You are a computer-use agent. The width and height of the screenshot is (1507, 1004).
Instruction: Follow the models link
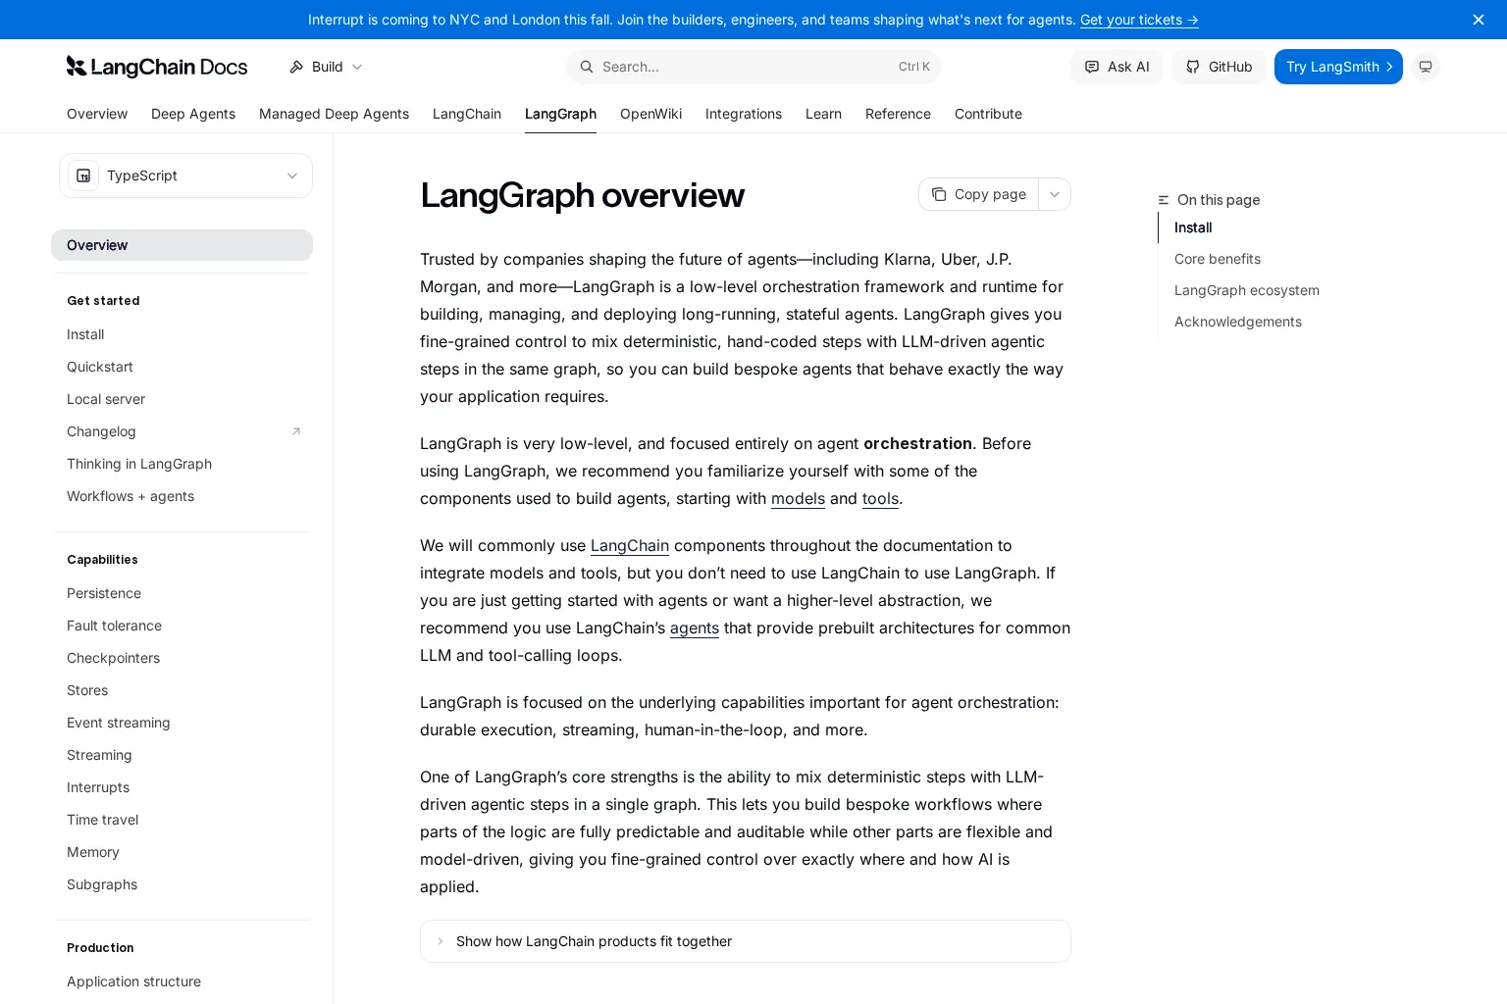(x=798, y=498)
